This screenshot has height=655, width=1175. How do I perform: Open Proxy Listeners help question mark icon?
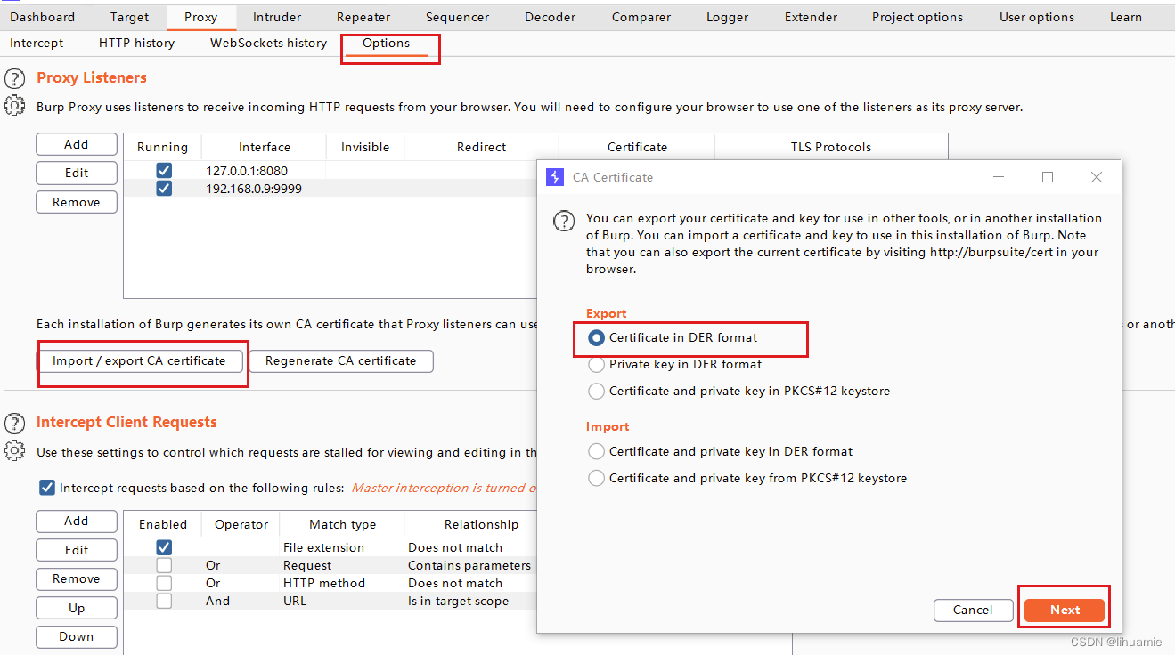coord(14,78)
